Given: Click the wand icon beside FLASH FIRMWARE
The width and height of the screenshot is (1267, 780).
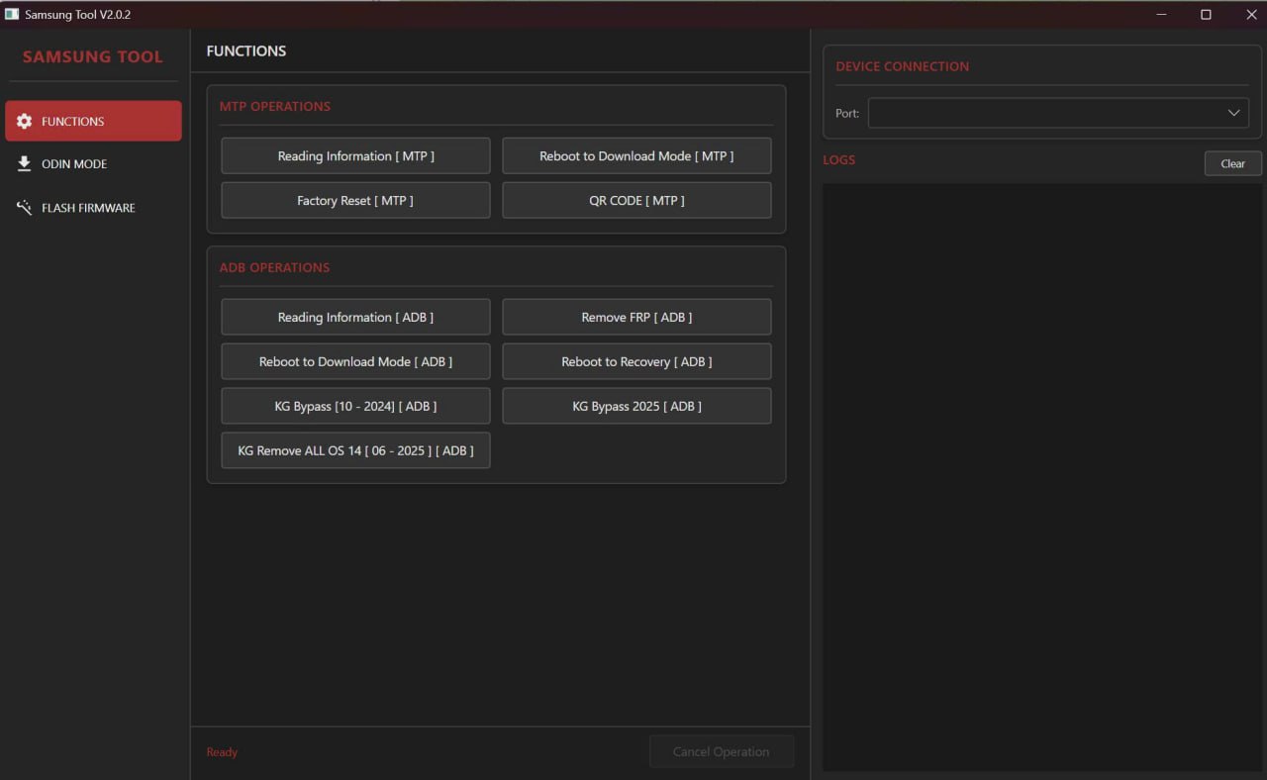Looking at the screenshot, I should (25, 208).
